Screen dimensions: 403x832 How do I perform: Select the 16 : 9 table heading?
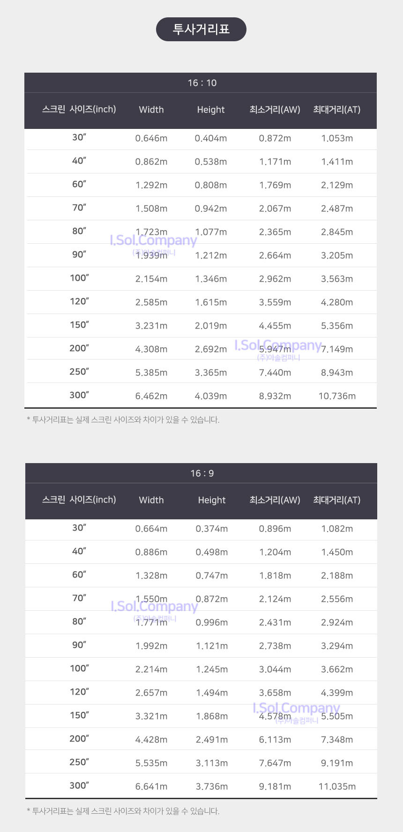(202, 473)
